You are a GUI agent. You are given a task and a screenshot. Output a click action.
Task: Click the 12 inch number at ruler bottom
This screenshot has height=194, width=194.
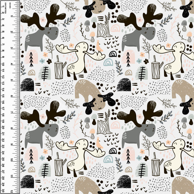[12, 191]
